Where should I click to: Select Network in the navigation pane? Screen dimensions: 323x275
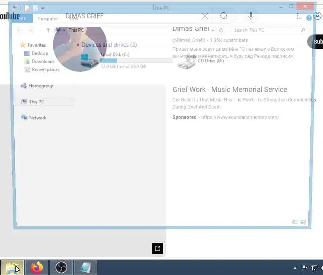[x=34, y=118]
